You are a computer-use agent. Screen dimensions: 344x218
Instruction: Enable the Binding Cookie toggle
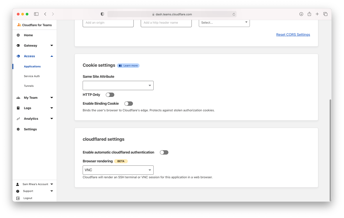[x=129, y=104]
